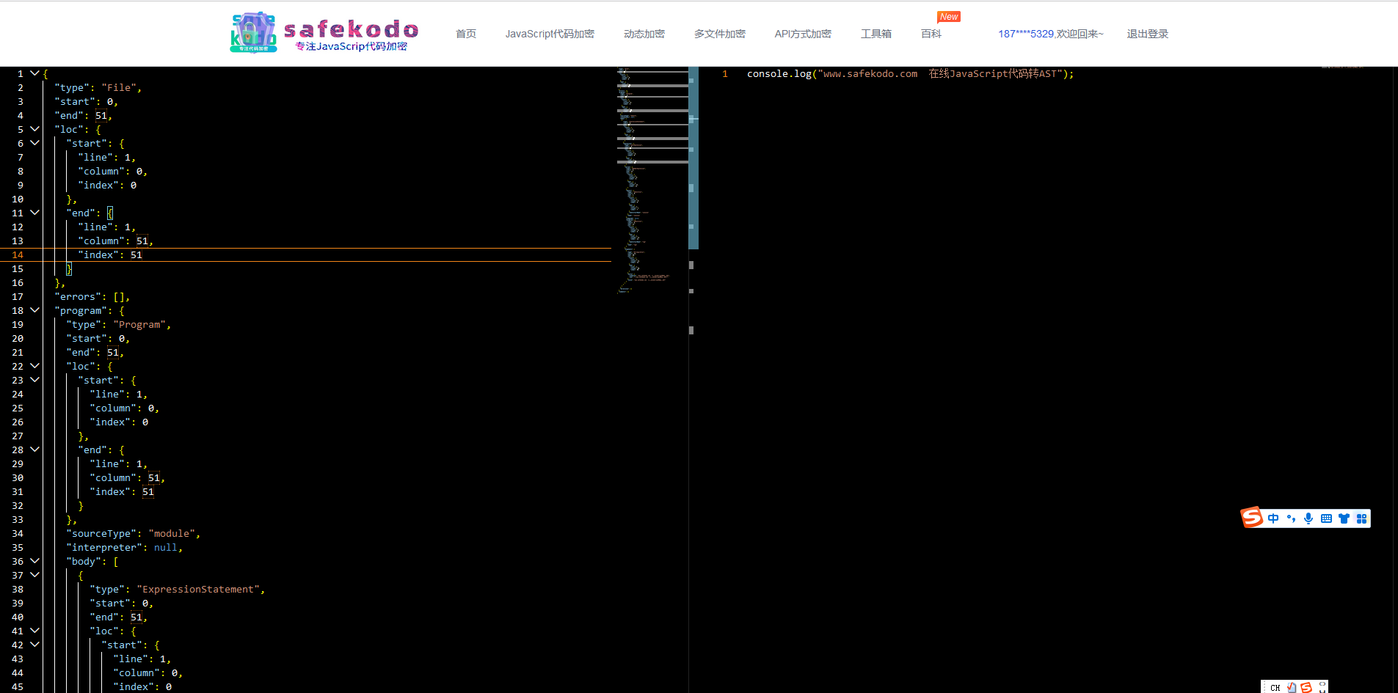This screenshot has height=693, width=1398.
Task: Toggle punctuation mode on Sogou toolbar
Action: (x=1291, y=518)
